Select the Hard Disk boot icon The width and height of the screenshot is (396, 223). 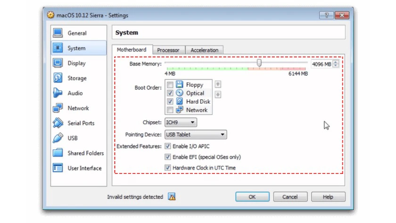tap(180, 102)
